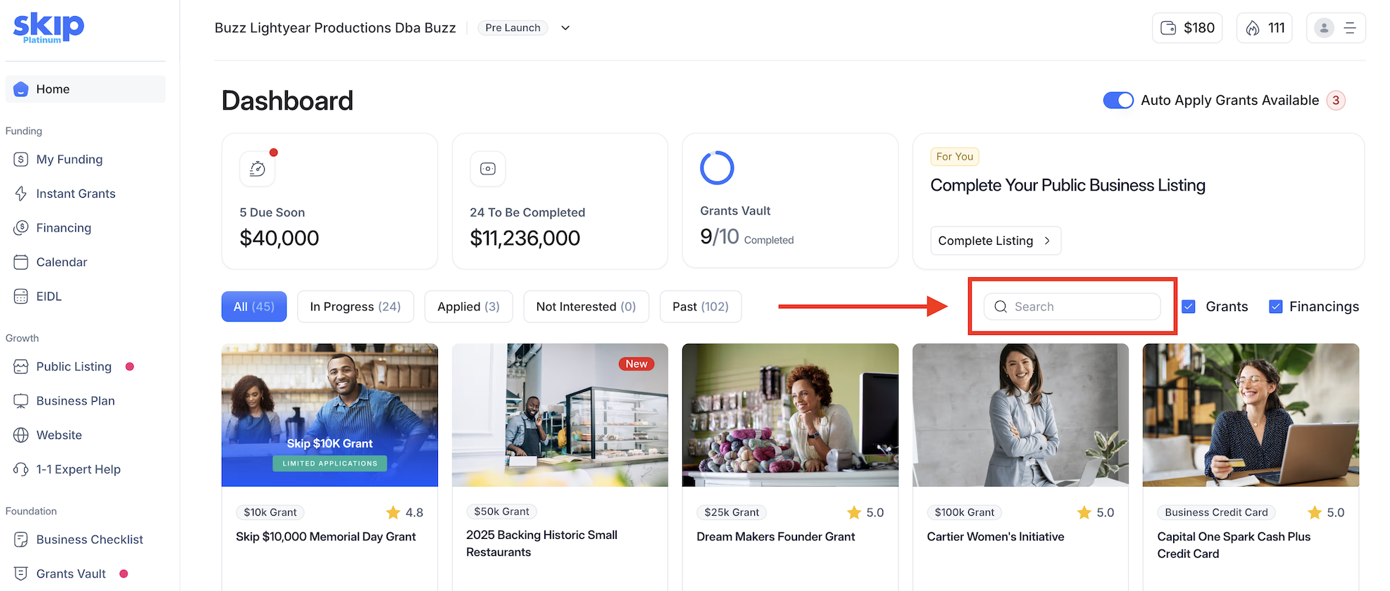1390x591 pixels.
Task: Open the Calendar sidebar link
Action: click(61, 262)
